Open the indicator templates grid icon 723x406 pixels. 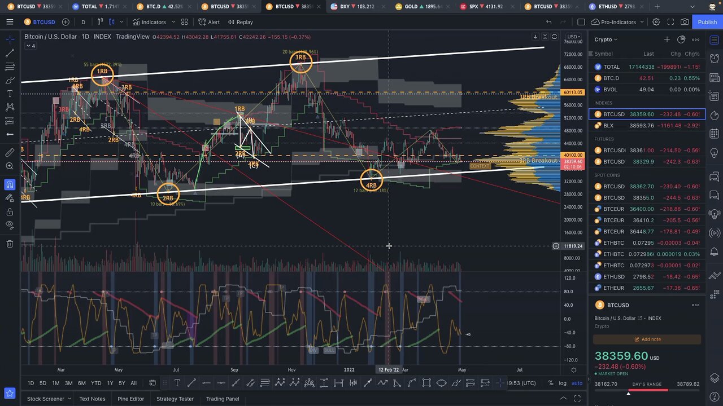click(x=184, y=22)
